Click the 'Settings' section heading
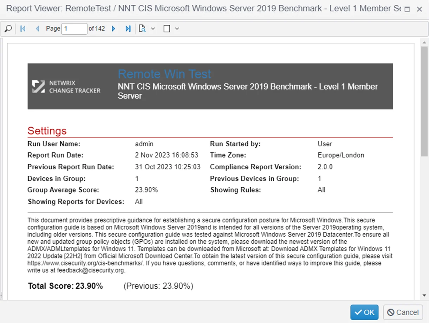The width and height of the screenshot is (429, 323). 47,131
